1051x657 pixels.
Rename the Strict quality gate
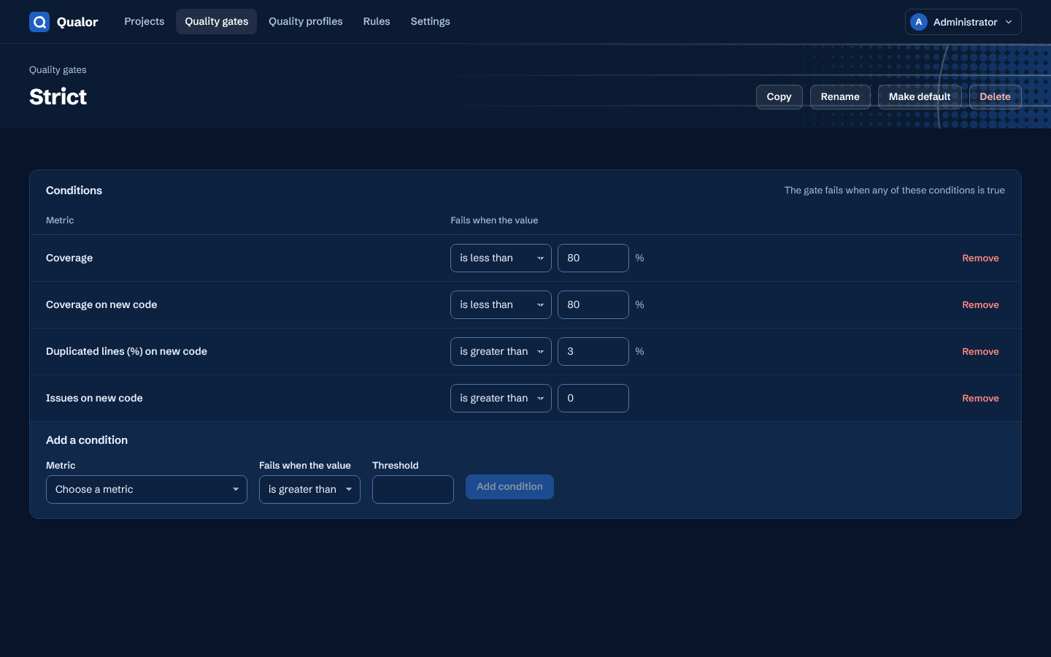coord(840,97)
